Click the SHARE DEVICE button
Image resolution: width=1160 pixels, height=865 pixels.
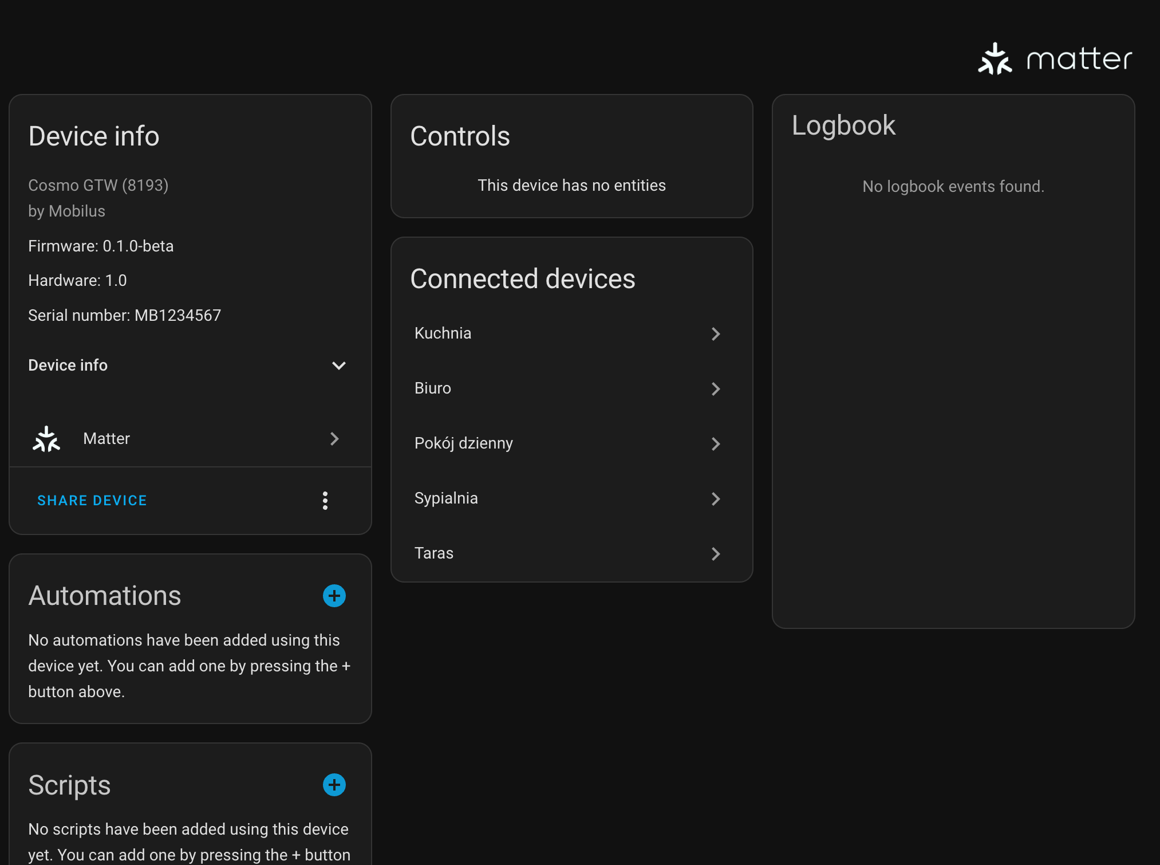[92, 501]
